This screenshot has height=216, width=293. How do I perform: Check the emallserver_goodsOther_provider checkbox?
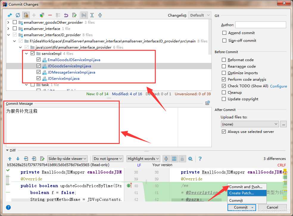click(x=15, y=22)
